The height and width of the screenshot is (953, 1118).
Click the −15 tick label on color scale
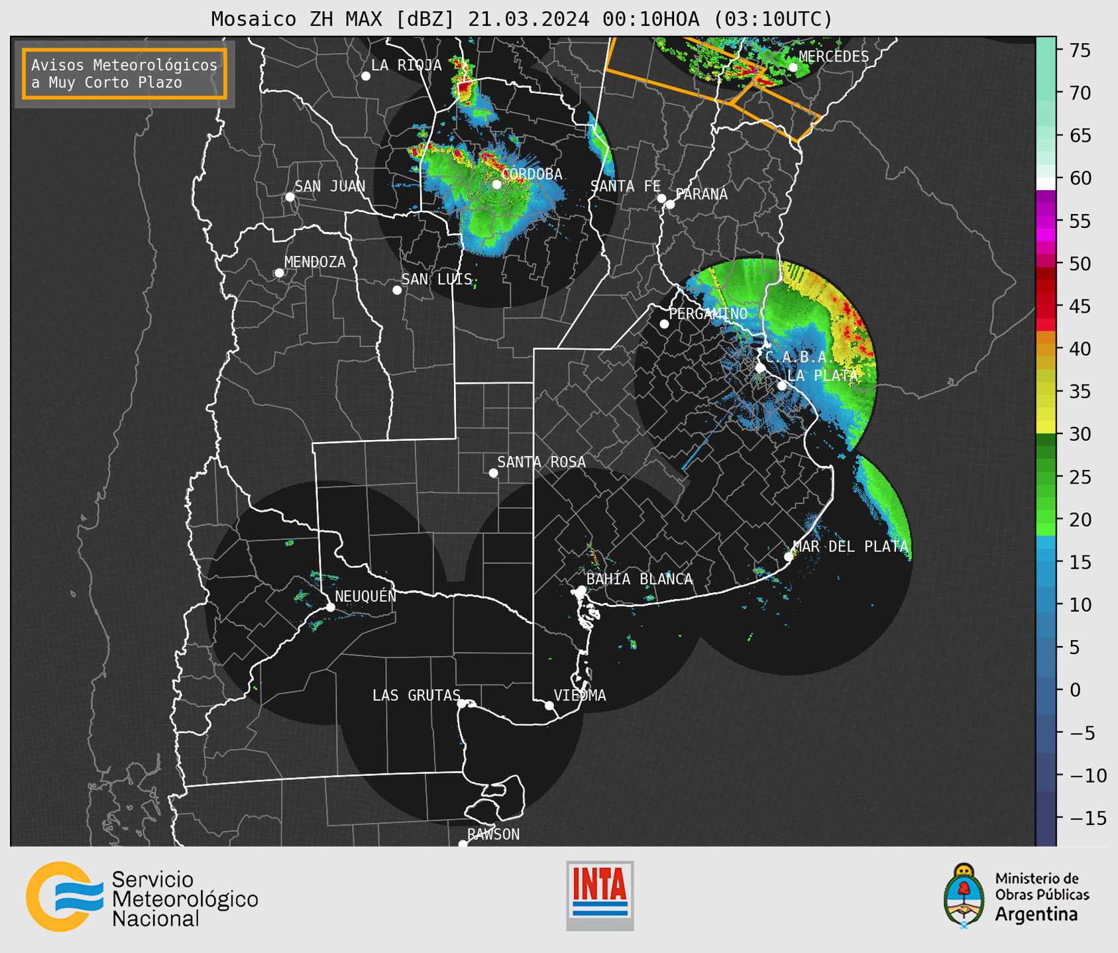[x=1088, y=818]
